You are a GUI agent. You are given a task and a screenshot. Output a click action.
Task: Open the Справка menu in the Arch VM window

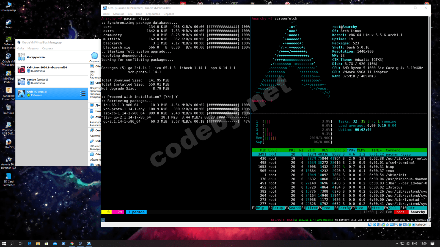pyautogui.click(x=169, y=14)
